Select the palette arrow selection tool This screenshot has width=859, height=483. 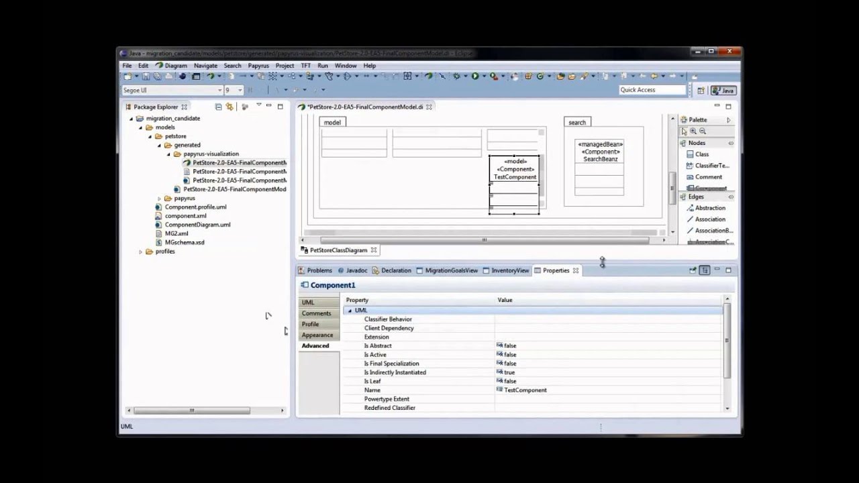click(x=684, y=131)
